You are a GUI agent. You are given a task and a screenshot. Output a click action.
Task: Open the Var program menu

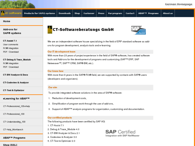point(115,13)
